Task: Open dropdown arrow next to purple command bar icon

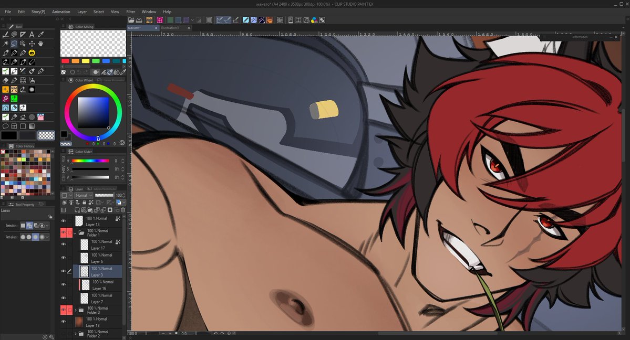Action: pos(192,20)
